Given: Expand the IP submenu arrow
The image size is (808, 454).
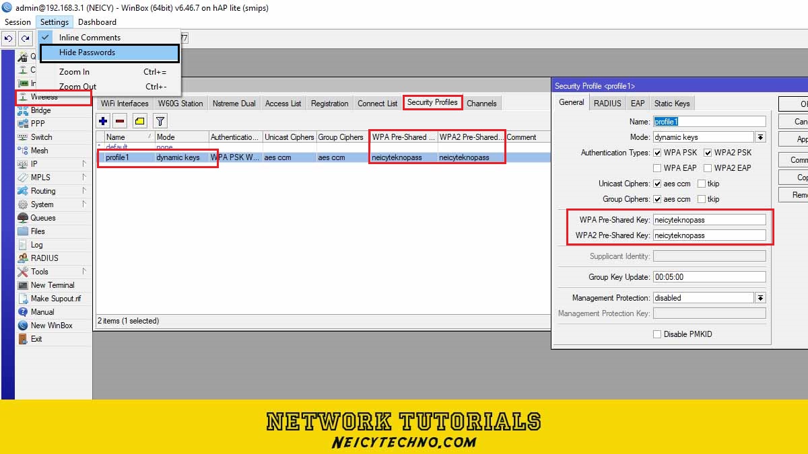Looking at the screenshot, I should tap(84, 164).
